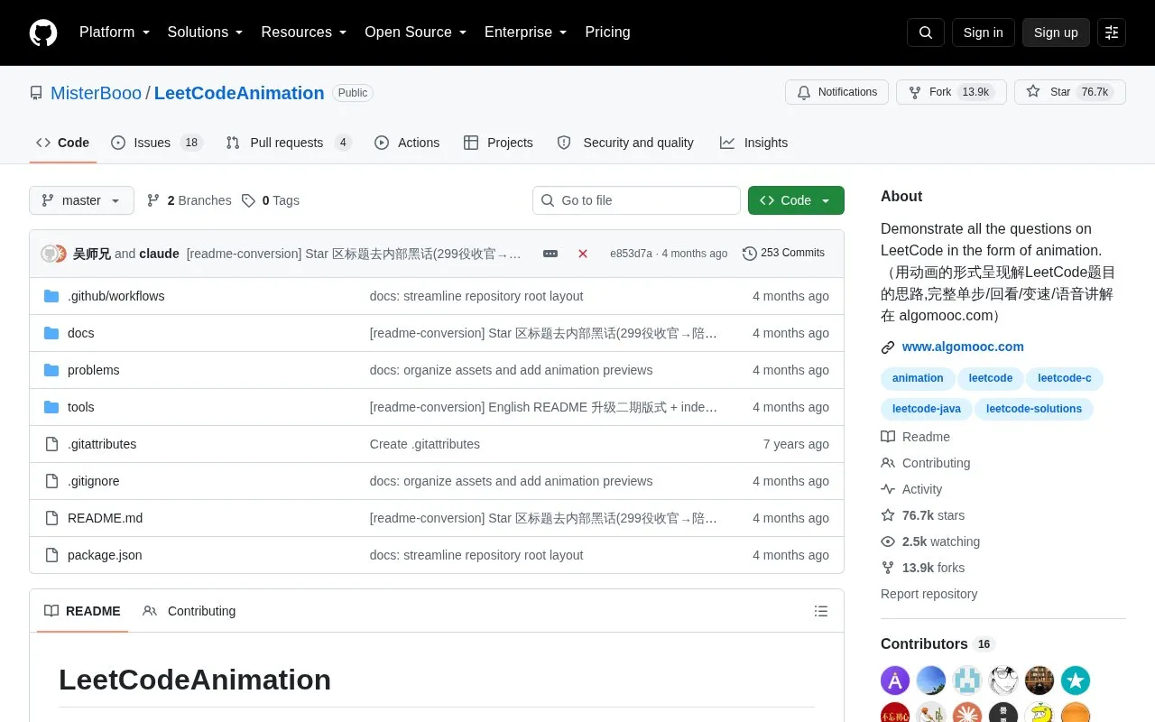
Task: View the 2 Branches link
Action: [189, 200]
